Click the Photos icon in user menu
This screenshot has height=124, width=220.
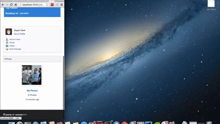(7, 43)
